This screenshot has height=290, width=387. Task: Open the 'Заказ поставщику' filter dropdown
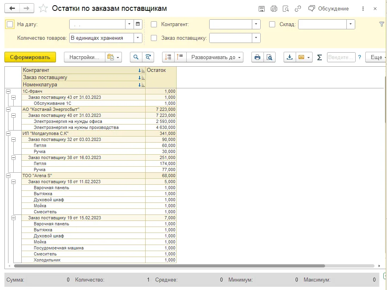coord(256,38)
